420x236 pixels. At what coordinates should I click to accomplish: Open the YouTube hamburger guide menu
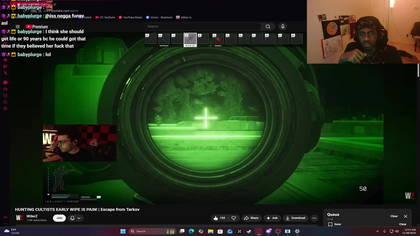[18, 27]
